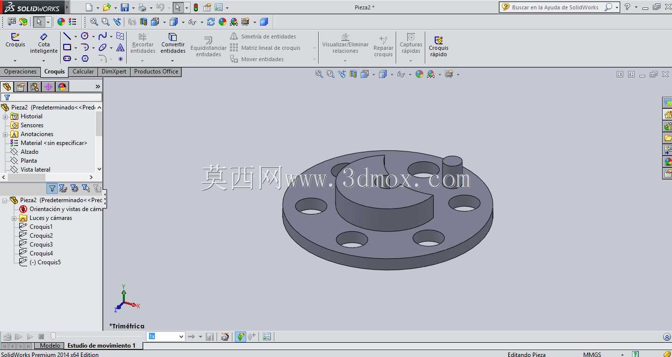Open the ConfigurationManager tab icon

(35, 87)
